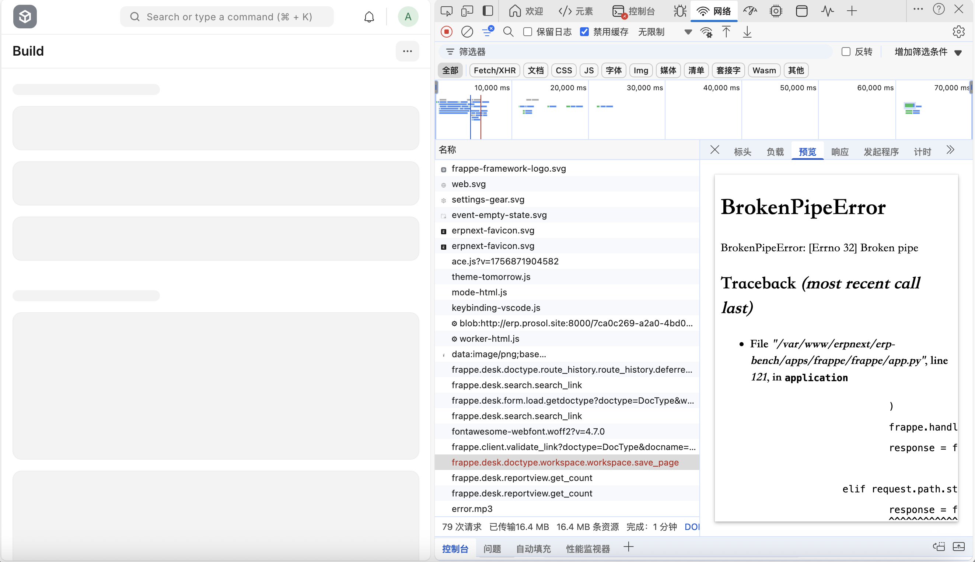
Task: Add a drawer tool with plus icon
Action: point(629,547)
